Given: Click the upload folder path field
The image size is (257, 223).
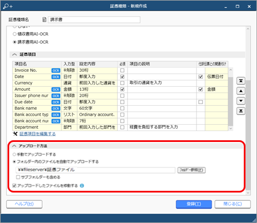Looking at the screenshot, I should (95, 170).
